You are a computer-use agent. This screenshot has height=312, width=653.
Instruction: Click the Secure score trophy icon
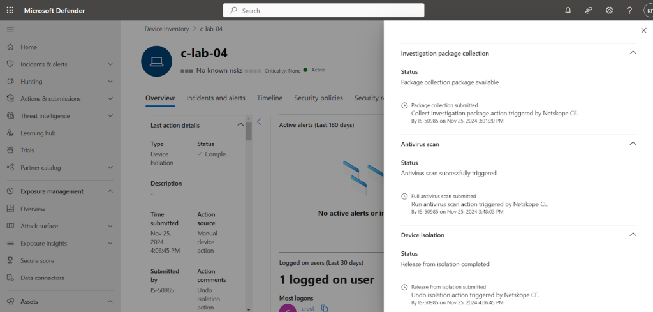10,260
